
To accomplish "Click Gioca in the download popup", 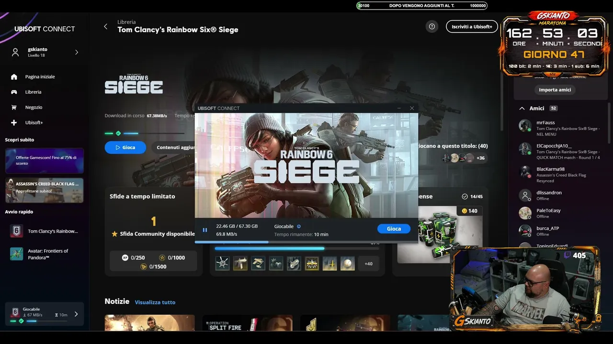I will click(x=394, y=229).
